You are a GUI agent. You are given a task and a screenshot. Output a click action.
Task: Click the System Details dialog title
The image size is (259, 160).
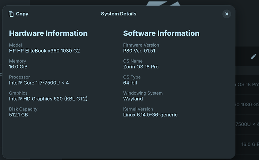coord(119,14)
